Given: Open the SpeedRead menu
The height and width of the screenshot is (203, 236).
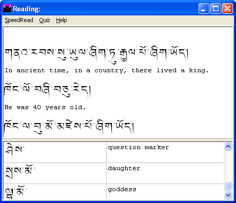Looking at the screenshot, I should [19, 20].
